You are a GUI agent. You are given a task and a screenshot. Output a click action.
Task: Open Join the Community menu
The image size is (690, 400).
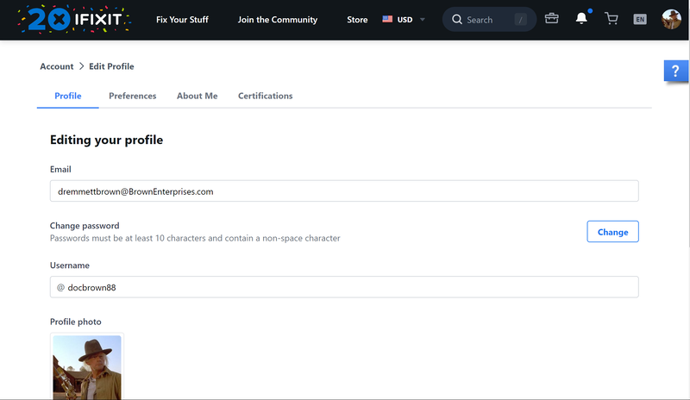pos(277,20)
